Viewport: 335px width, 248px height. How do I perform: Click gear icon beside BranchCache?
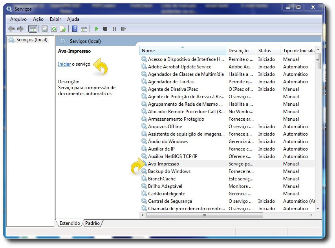click(144, 178)
